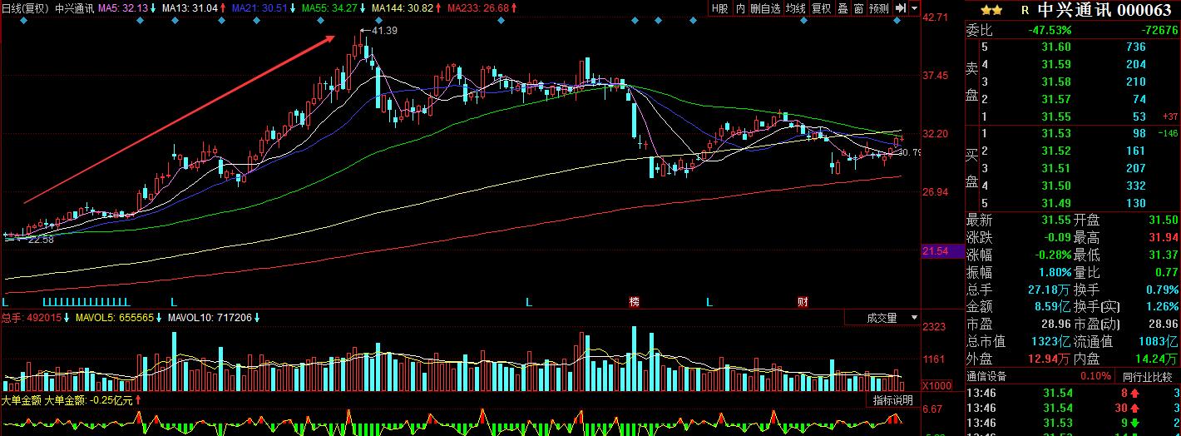Toggle 复权 price adjustment in the toolbar
The height and width of the screenshot is (436, 1181).
click(x=822, y=8)
